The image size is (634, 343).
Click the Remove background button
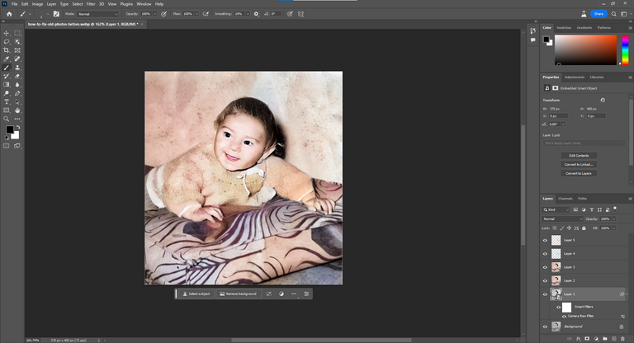[239, 294]
